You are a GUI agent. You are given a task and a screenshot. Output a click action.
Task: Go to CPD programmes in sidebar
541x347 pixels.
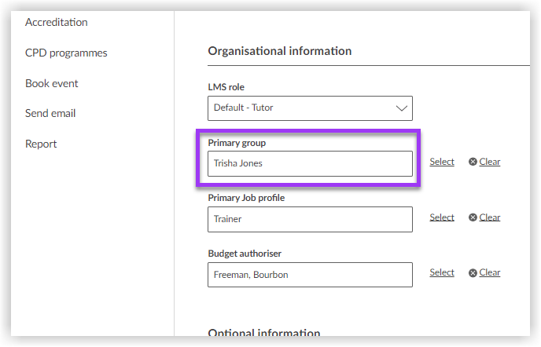pos(66,53)
